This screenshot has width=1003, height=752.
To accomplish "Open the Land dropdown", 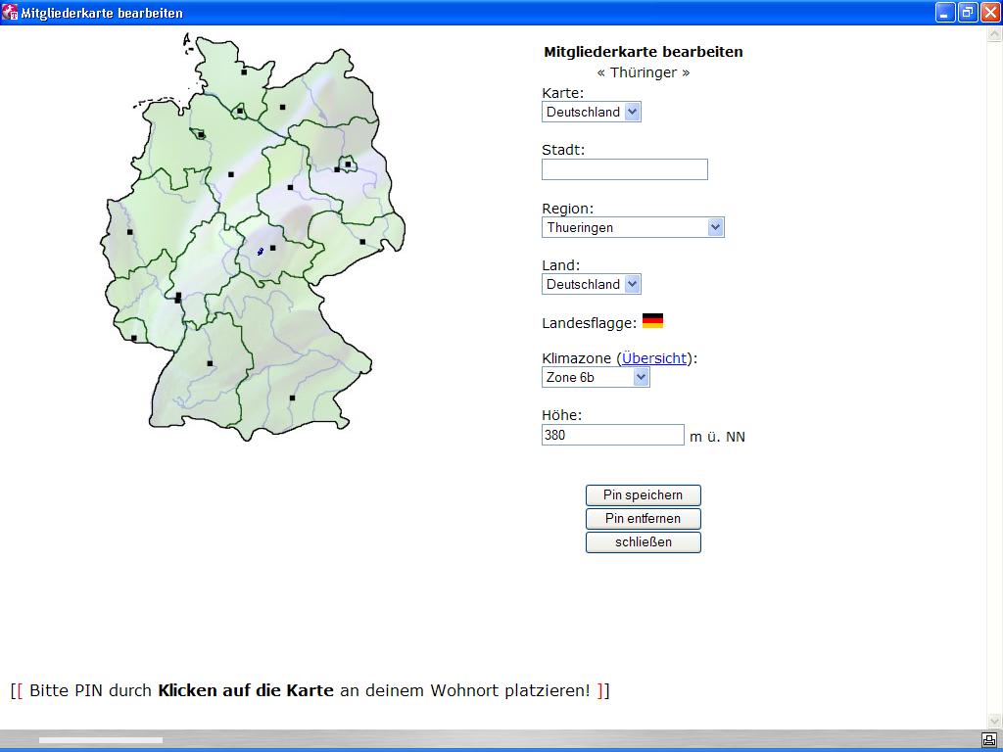I will [591, 284].
